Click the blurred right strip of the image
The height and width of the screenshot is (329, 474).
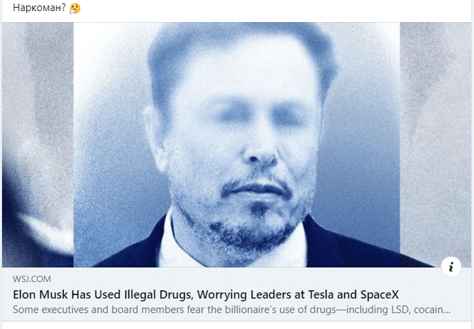(435, 140)
